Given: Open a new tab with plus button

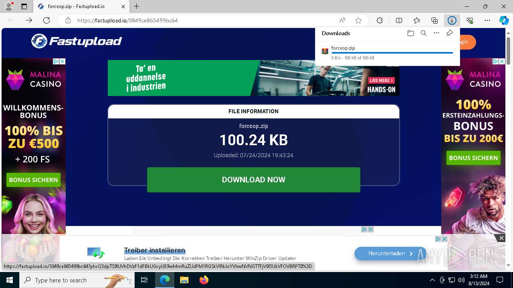Looking at the screenshot, I should [x=137, y=6].
